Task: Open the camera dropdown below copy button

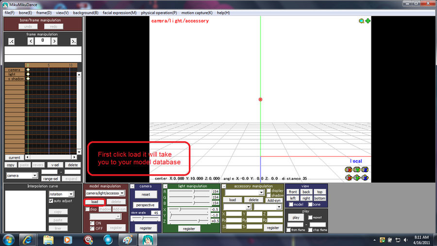Action: click(x=22, y=176)
